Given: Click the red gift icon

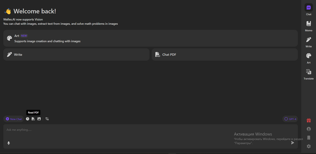Looking at the screenshot, I should tap(309, 120).
